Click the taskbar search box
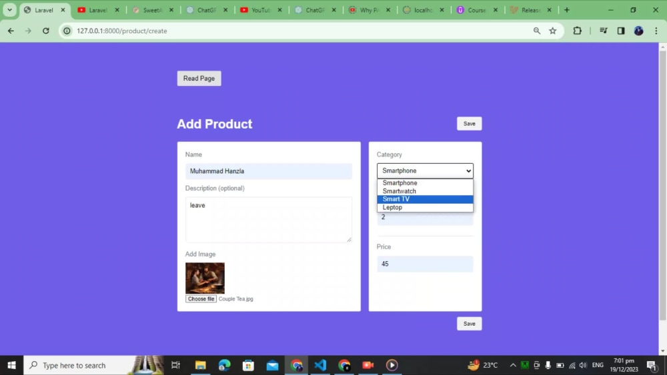 pyautogui.click(x=93, y=365)
